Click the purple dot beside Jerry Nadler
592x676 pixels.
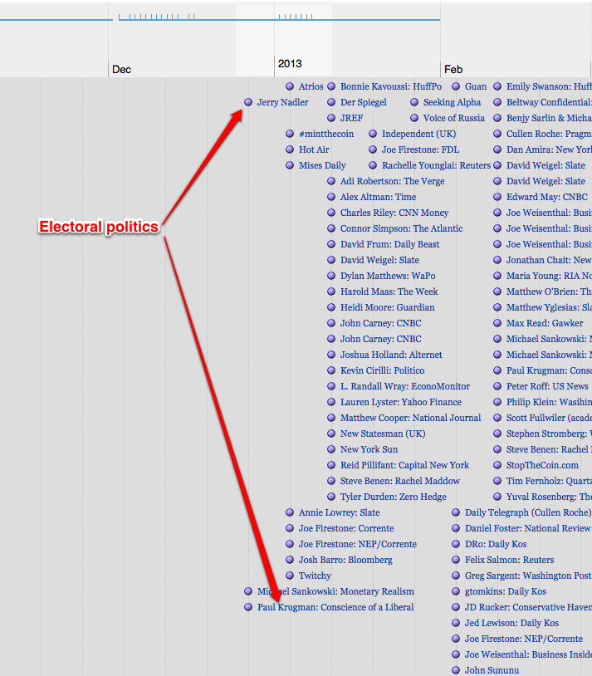click(248, 103)
